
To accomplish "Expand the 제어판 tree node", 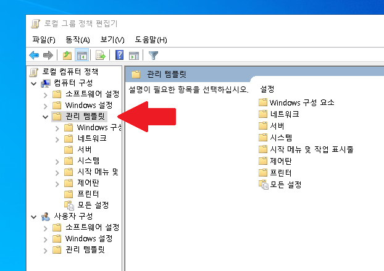I will pos(57,184).
